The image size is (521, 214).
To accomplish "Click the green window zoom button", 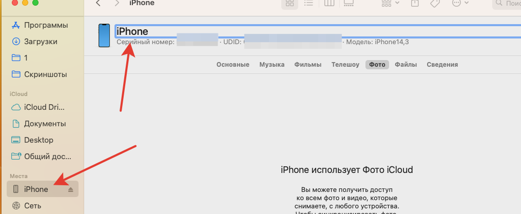I will (x=35, y=3).
